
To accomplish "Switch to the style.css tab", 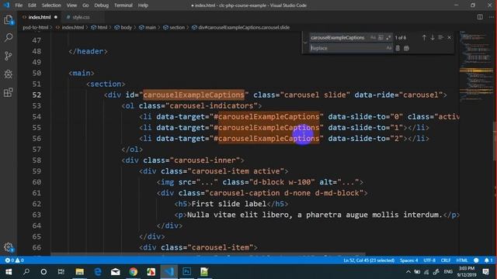I will click(81, 17).
